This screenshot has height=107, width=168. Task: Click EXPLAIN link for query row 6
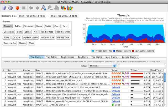click(x=116, y=91)
